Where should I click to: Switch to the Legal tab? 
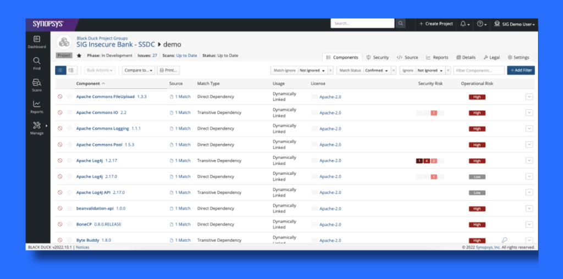(492, 57)
